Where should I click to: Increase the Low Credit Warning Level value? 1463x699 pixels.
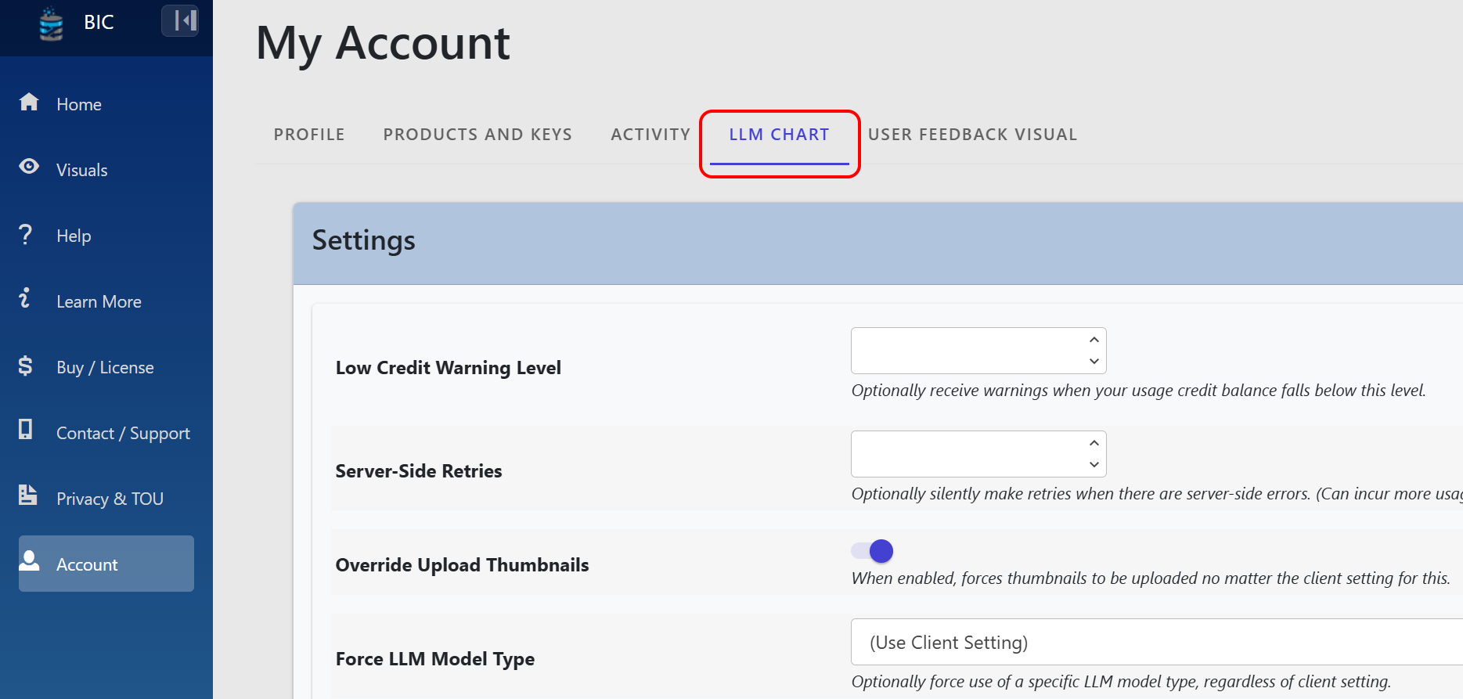coord(1094,340)
